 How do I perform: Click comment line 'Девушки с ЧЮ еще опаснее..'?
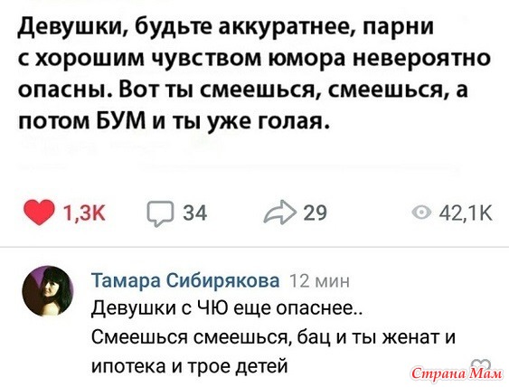pyautogui.click(x=227, y=307)
